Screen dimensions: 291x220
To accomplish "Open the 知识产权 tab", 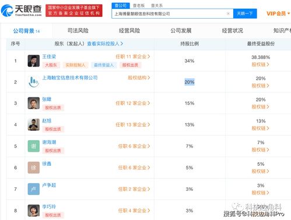I will 282,30.
